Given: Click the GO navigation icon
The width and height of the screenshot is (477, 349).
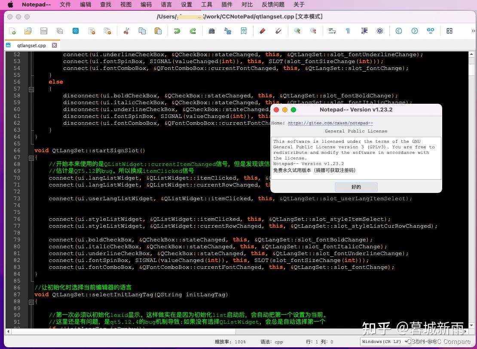Looking at the screenshot, I should (x=431, y=31).
